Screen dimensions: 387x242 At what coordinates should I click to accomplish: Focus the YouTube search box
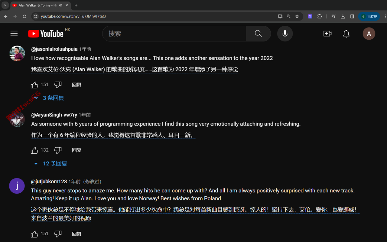tap(174, 34)
